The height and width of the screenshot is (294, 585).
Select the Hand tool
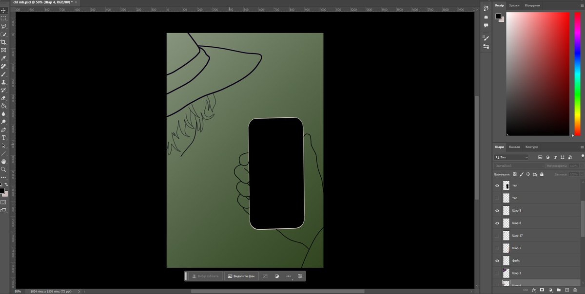tap(3, 161)
